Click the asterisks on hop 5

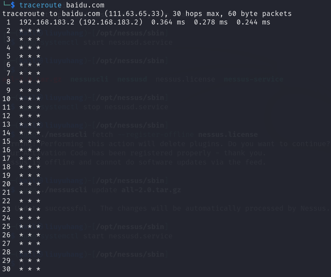[x=30, y=56]
